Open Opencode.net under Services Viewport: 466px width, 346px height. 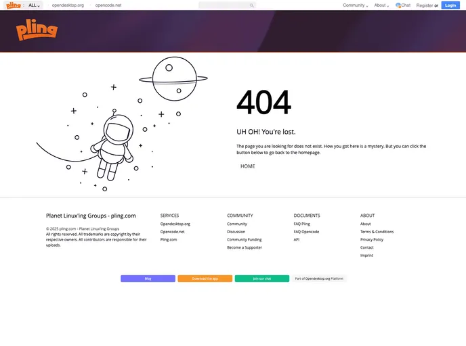click(x=172, y=232)
